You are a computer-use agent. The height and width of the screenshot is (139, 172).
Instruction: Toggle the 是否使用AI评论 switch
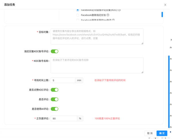pyautogui.click(x=54, y=109)
